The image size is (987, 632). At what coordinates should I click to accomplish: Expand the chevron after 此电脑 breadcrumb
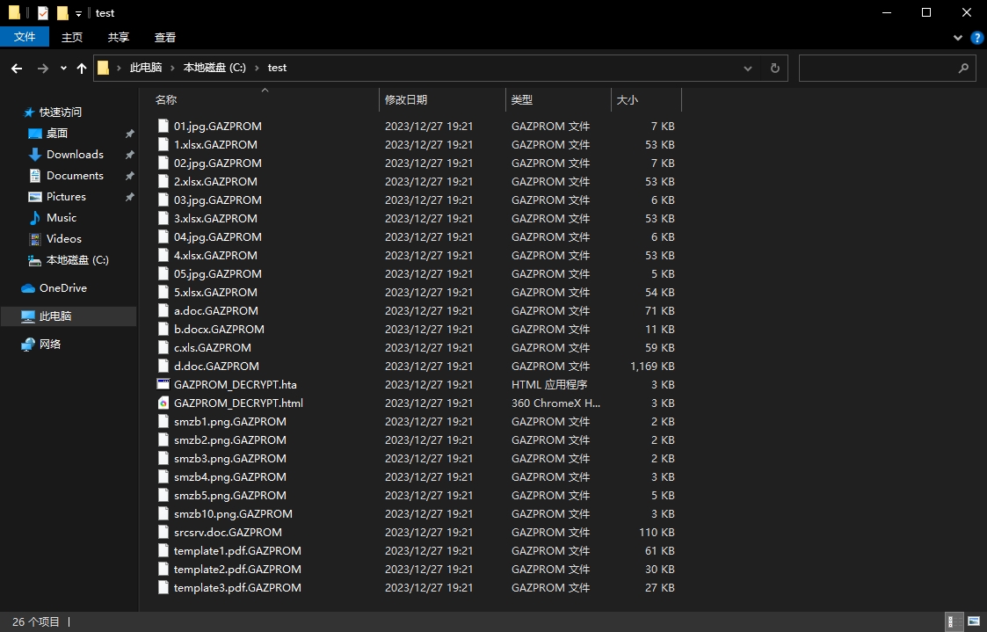pos(173,68)
